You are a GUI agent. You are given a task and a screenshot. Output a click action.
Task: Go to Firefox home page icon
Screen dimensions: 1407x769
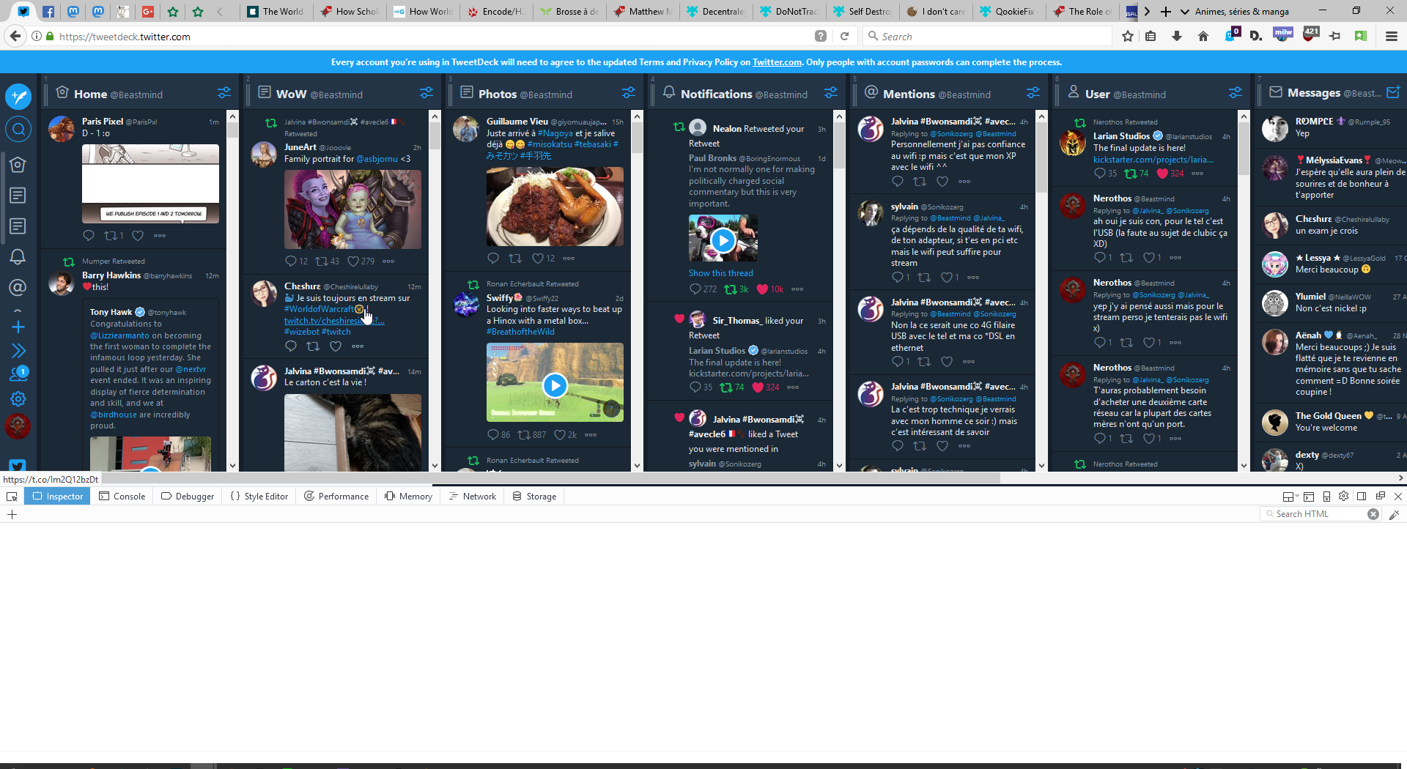pyautogui.click(x=1203, y=36)
